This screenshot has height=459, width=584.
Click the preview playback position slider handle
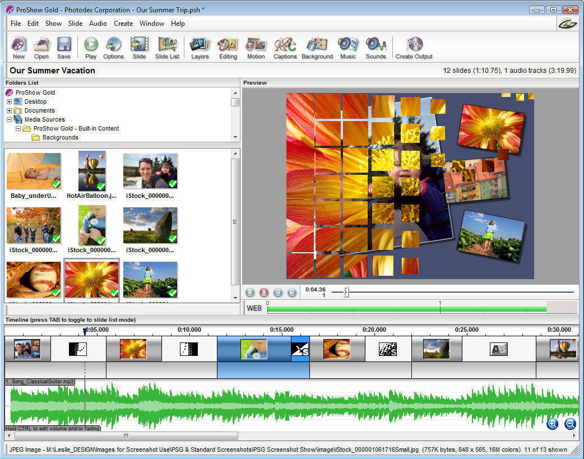coord(346,292)
